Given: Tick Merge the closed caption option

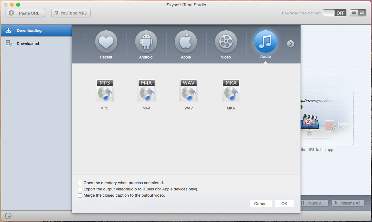Looking at the screenshot, I should pyautogui.click(x=80, y=195).
